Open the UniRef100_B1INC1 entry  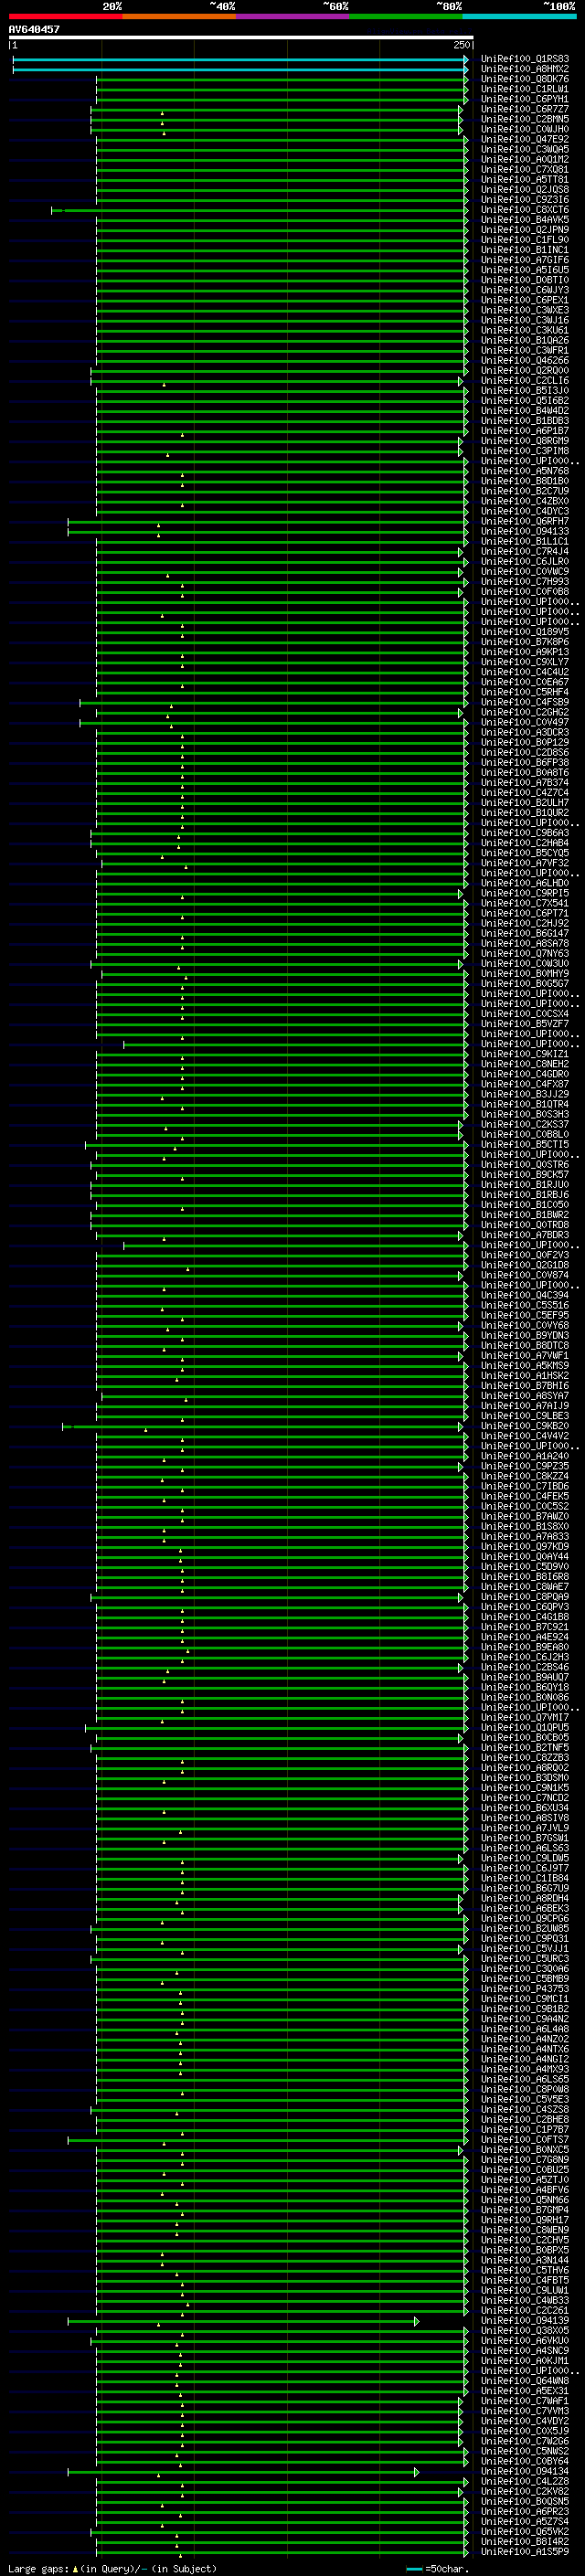pyautogui.click(x=525, y=250)
